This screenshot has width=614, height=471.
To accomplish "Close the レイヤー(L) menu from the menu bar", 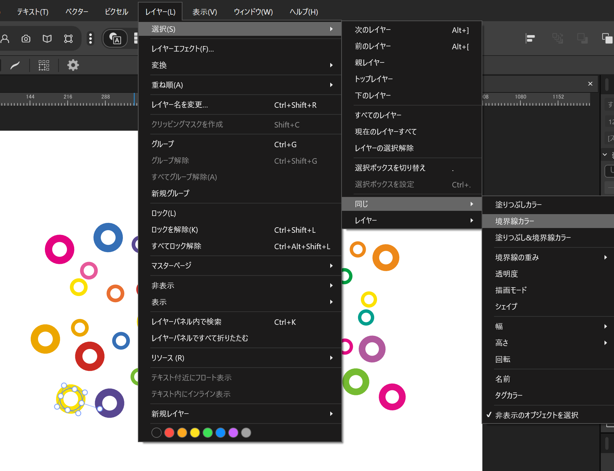I will click(160, 12).
